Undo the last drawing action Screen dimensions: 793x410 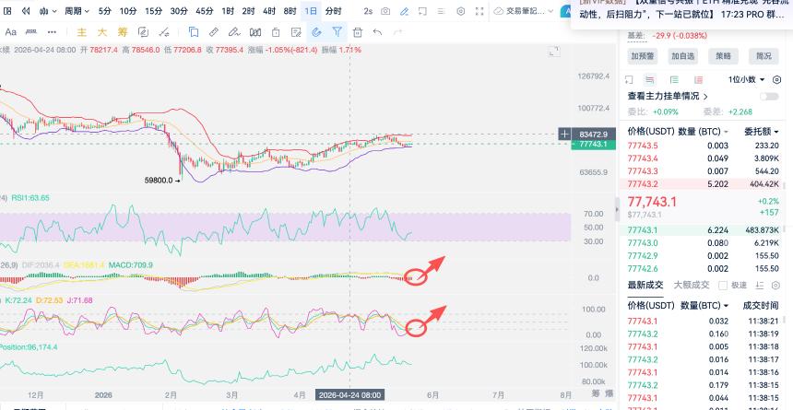tap(377, 32)
